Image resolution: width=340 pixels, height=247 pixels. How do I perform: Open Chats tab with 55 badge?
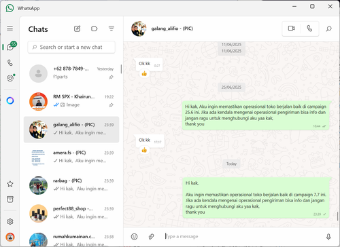11,46
